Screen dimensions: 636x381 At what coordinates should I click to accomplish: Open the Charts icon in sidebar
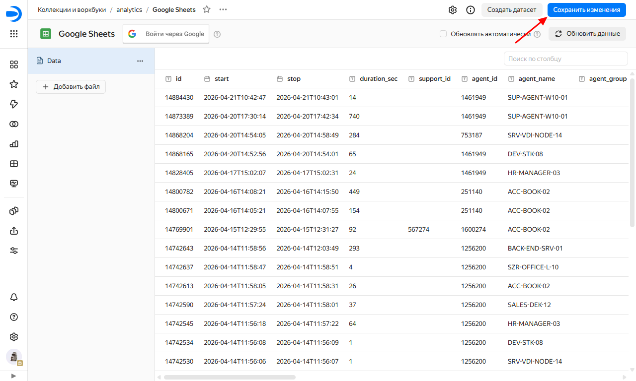[x=14, y=144]
